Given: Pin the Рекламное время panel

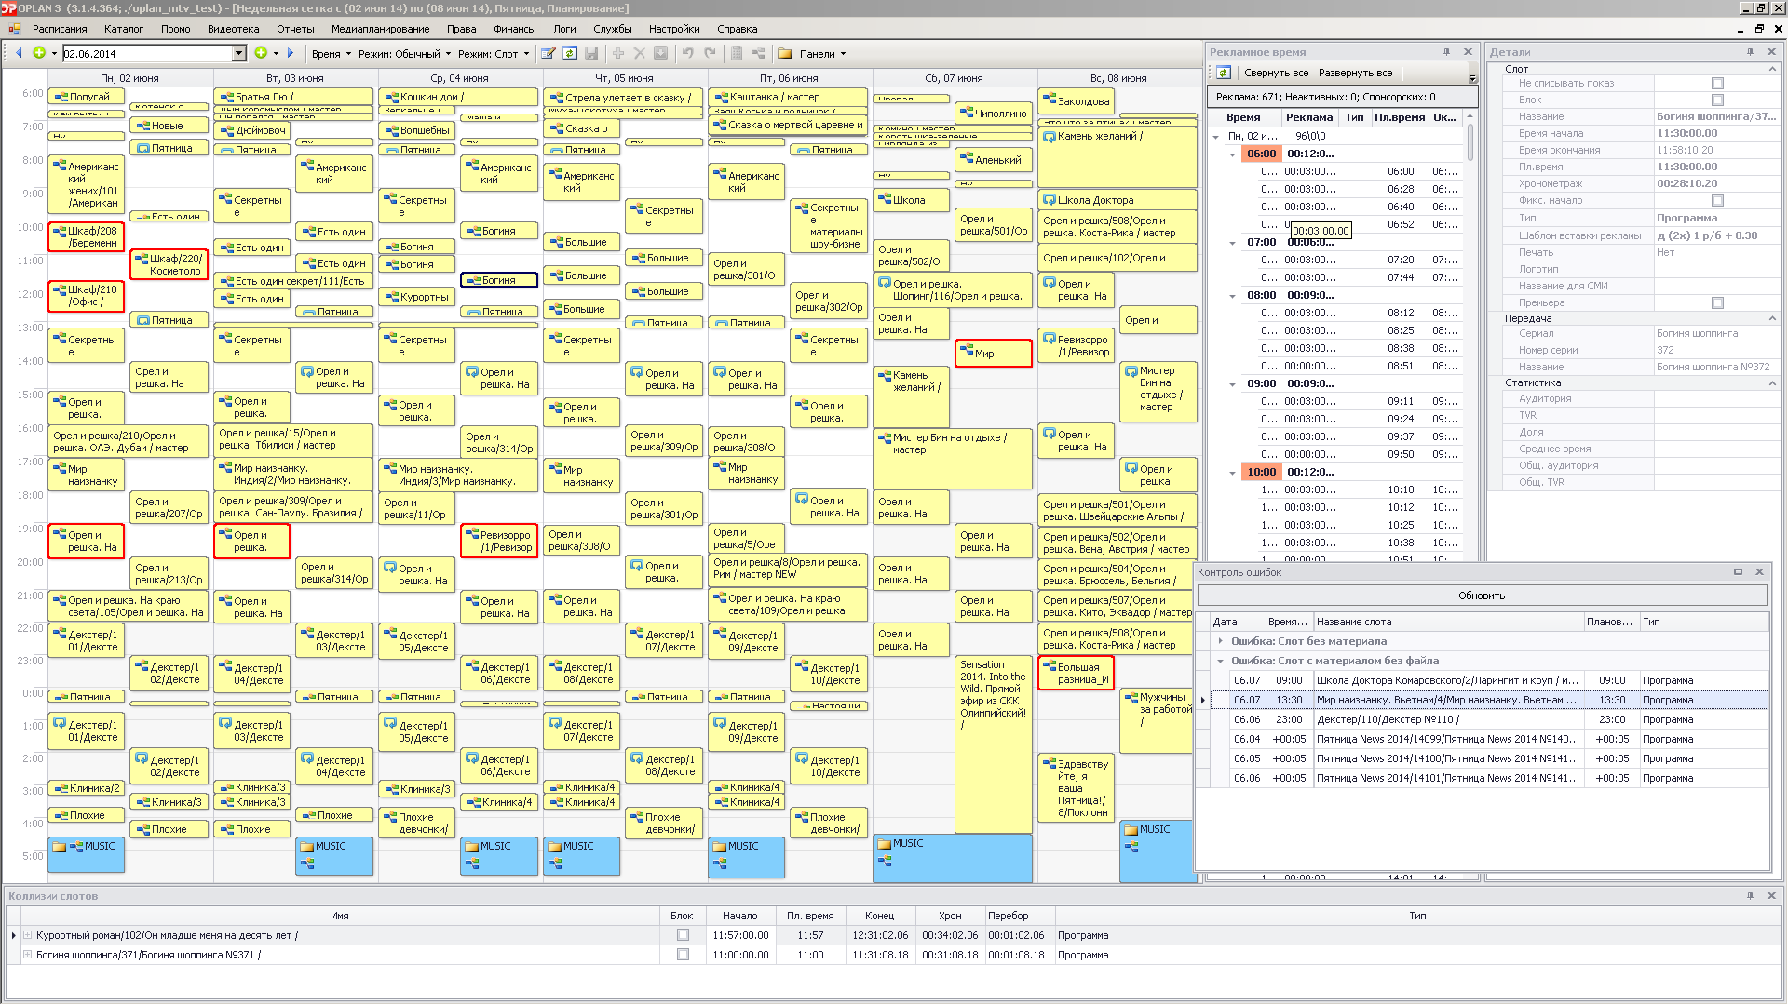Looking at the screenshot, I should 1446,52.
